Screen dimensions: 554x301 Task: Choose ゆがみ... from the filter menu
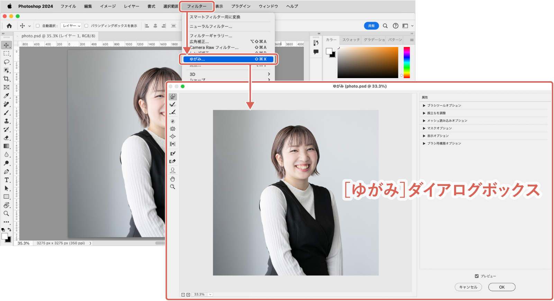[x=228, y=59]
